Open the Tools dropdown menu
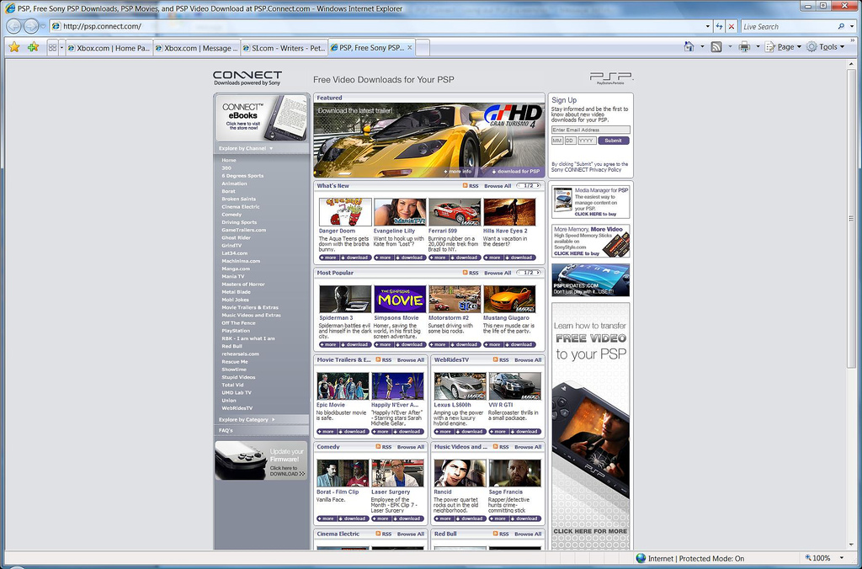 tap(825, 47)
